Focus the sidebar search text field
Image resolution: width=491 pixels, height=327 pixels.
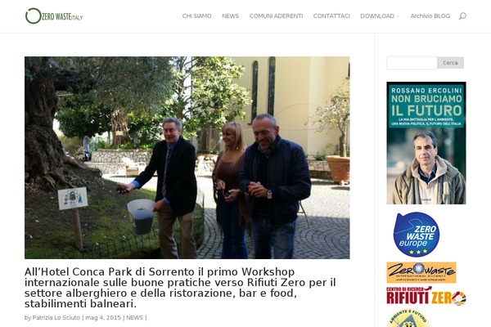(412, 63)
